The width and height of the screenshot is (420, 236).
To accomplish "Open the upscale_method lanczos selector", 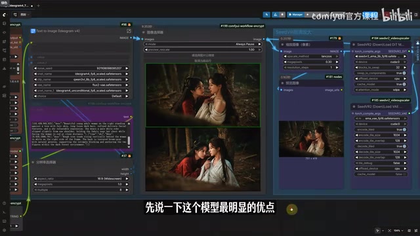I will tap(311, 56).
